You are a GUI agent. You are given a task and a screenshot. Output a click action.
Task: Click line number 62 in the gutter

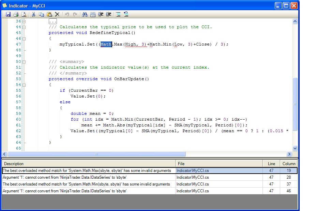(x=18, y=131)
